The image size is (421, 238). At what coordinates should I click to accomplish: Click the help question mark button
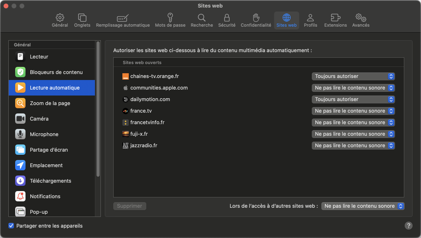(409, 226)
